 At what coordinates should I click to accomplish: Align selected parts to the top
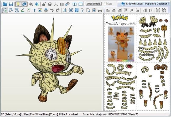[125, 10]
